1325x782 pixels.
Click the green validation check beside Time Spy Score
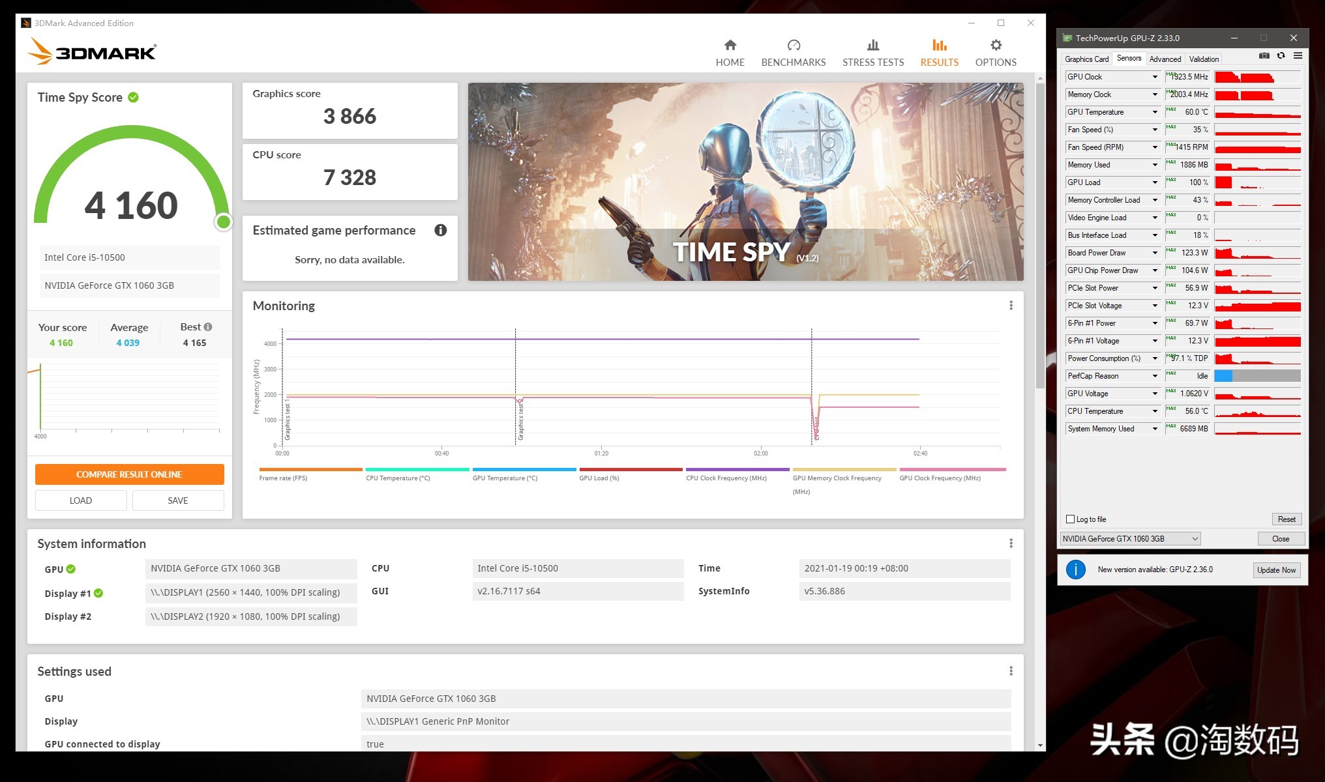(x=133, y=97)
